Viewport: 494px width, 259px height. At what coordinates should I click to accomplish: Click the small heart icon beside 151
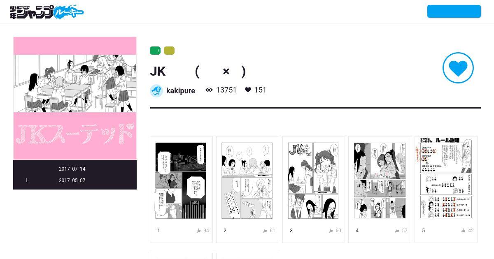248,90
